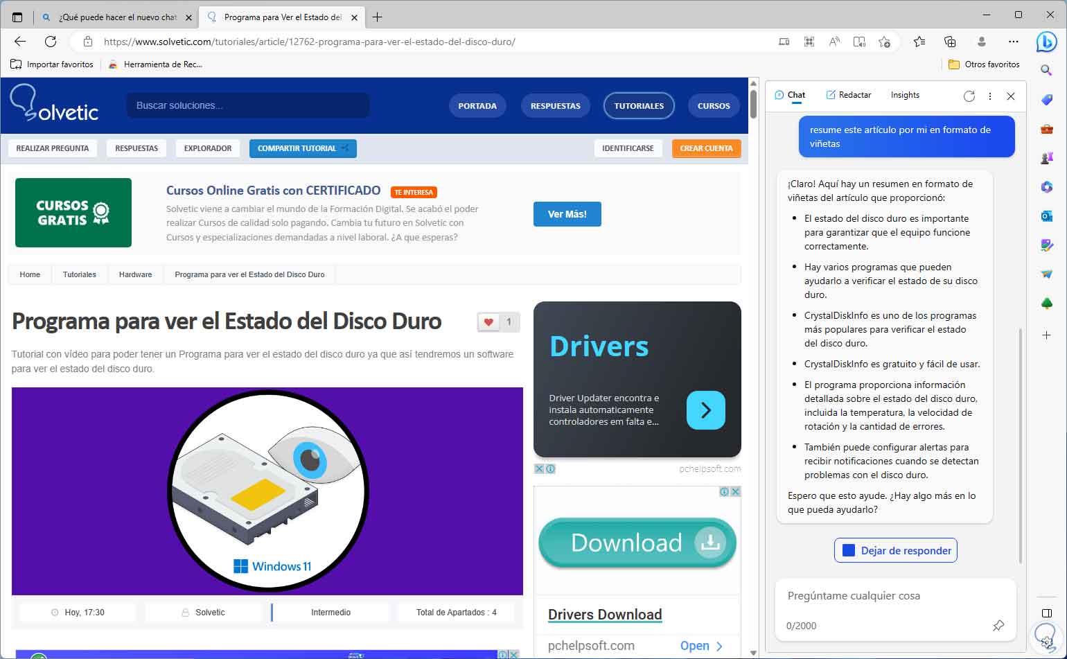Viewport: 1067px width, 659px height.
Task: Click the IDENTIFICARSE button
Action: (x=628, y=148)
